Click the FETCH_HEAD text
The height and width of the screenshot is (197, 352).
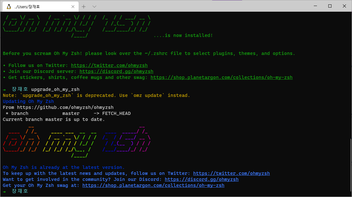pyautogui.click(x=116, y=114)
